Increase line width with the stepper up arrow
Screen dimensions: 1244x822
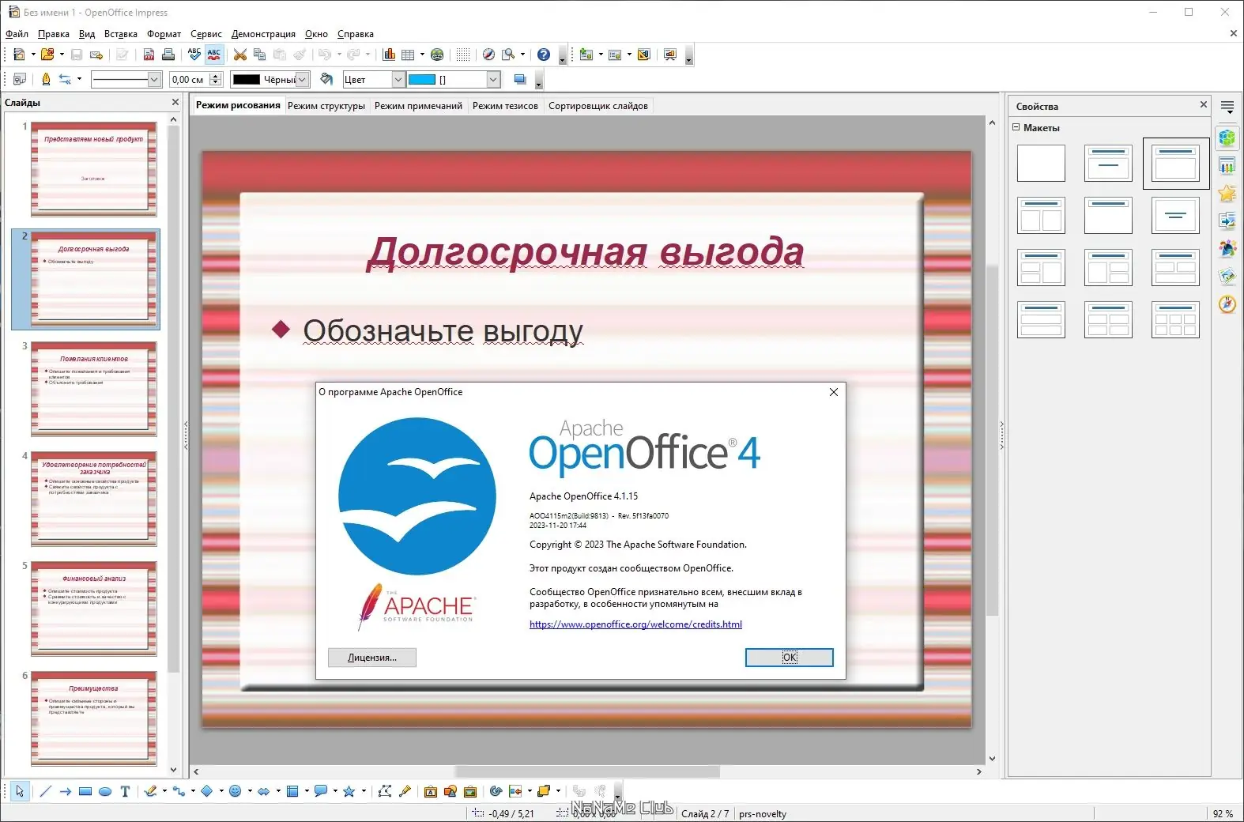click(x=216, y=76)
